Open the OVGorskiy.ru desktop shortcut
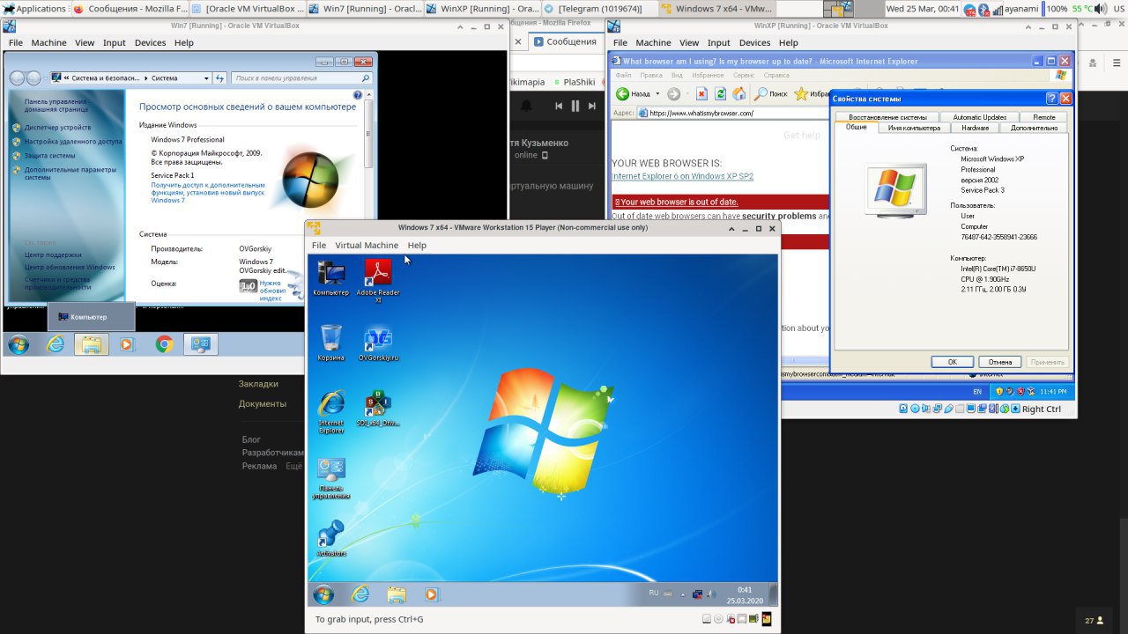 [x=378, y=343]
